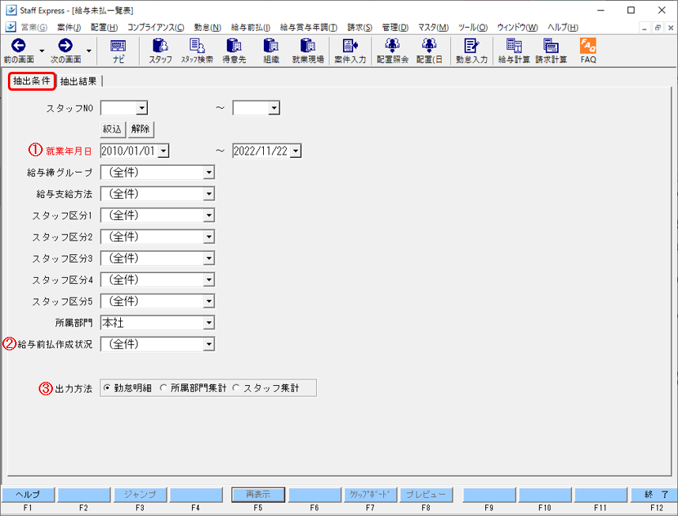Screen dimensions: 678x516
Task: Open the 案件(J) menu
Action: [69, 27]
